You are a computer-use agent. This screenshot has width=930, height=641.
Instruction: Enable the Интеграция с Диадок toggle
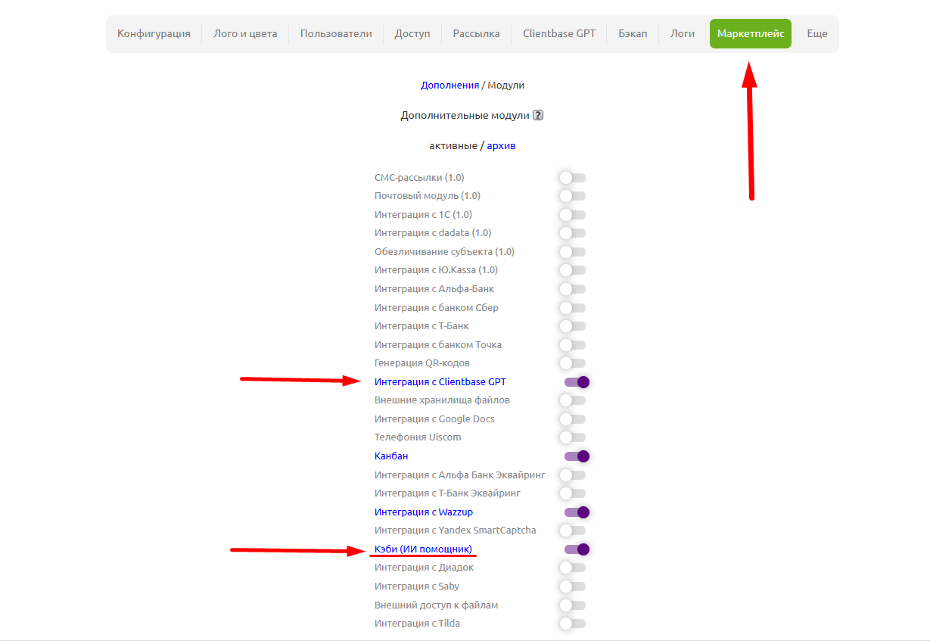[x=573, y=568]
